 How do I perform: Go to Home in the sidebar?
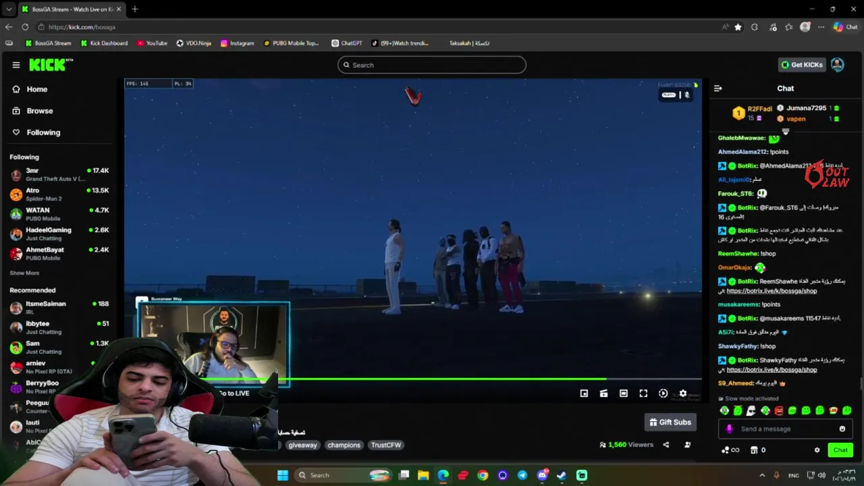[30, 89]
